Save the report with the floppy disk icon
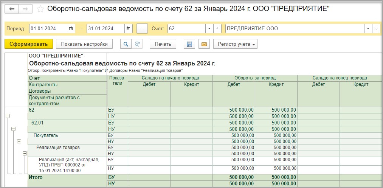This screenshot has height=188, width=383. pos(189,44)
